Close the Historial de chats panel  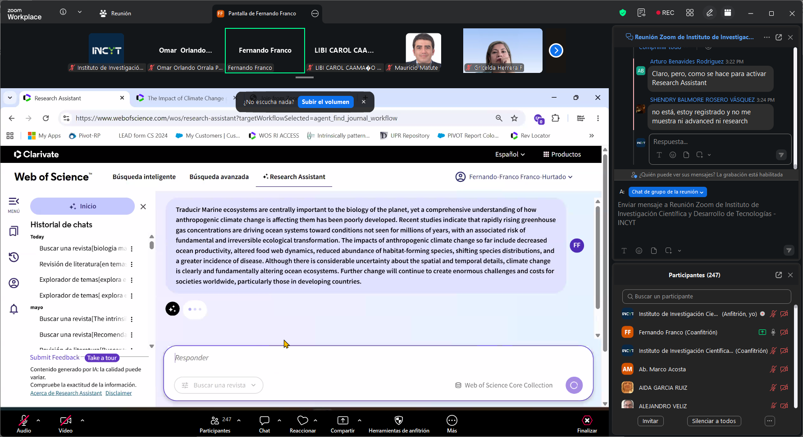point(143,207)
